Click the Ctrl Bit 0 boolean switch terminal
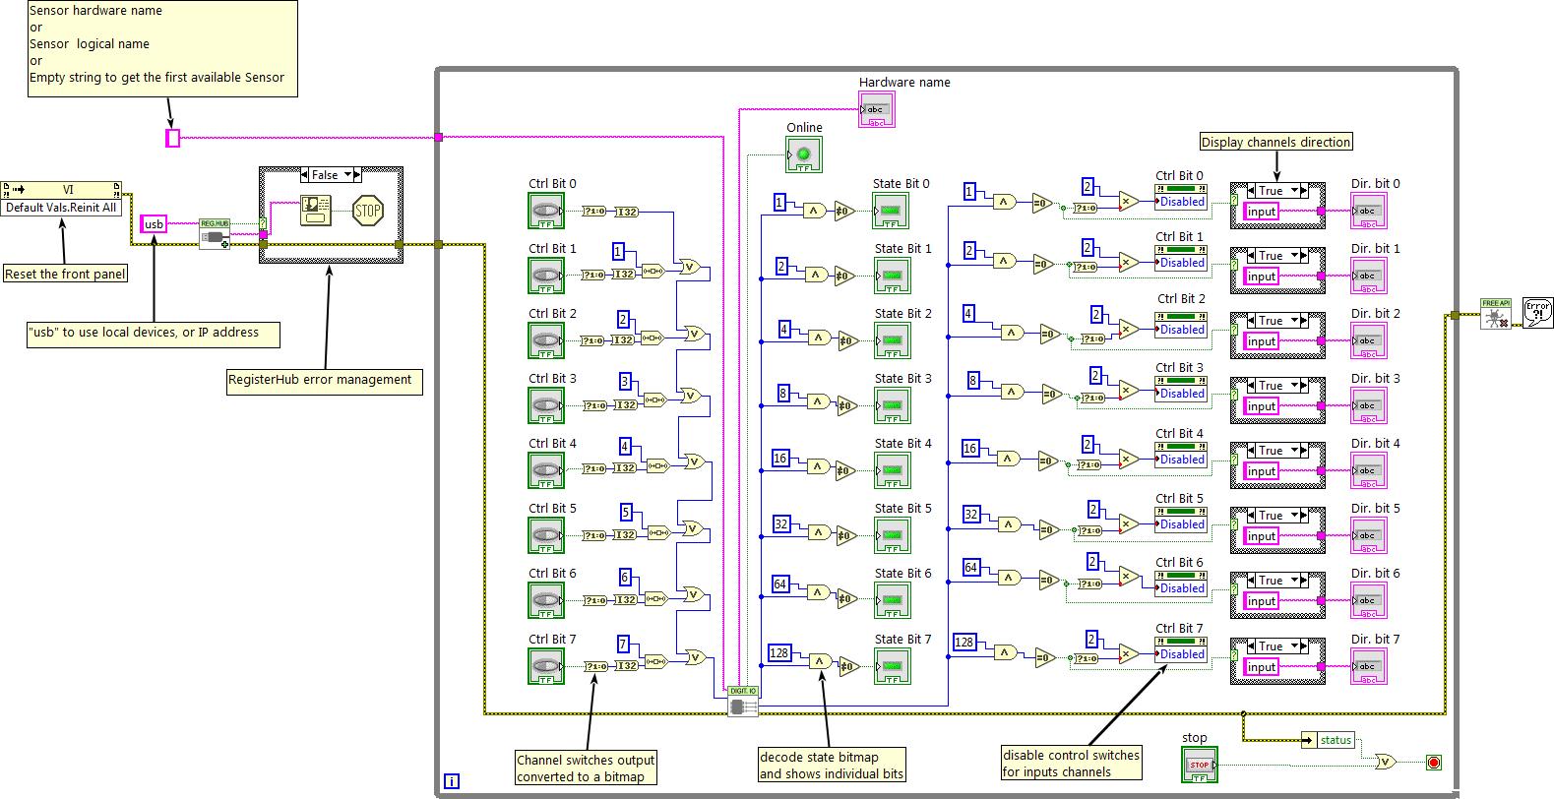This screenshot has width=1554, height=799. [x=546, y=211]
